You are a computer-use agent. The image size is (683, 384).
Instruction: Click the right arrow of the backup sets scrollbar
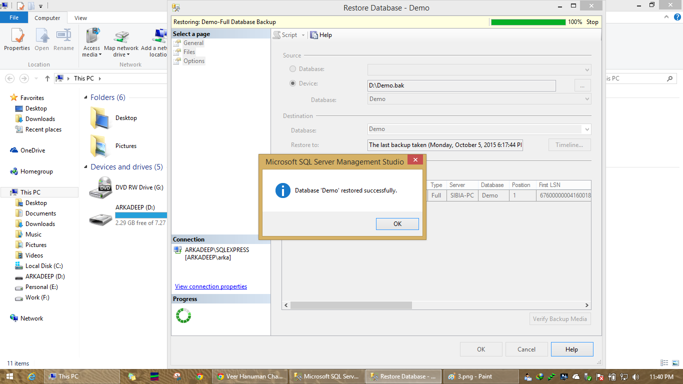tap(587, 305)
